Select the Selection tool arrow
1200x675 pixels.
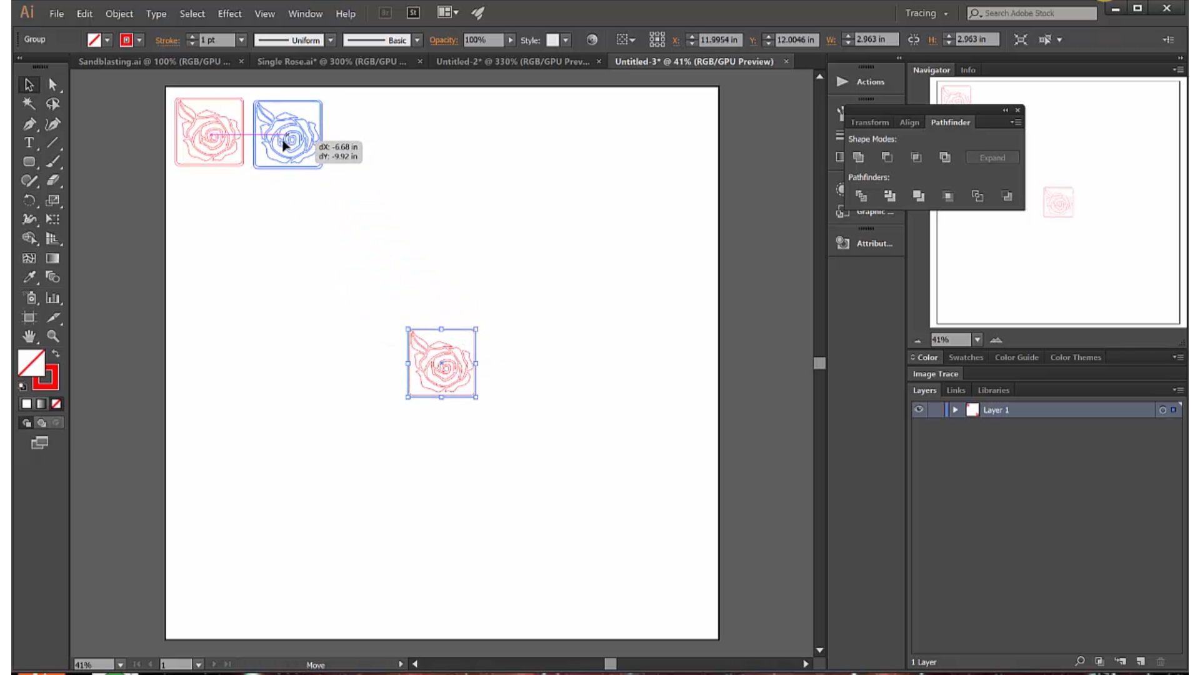[29, 84]
